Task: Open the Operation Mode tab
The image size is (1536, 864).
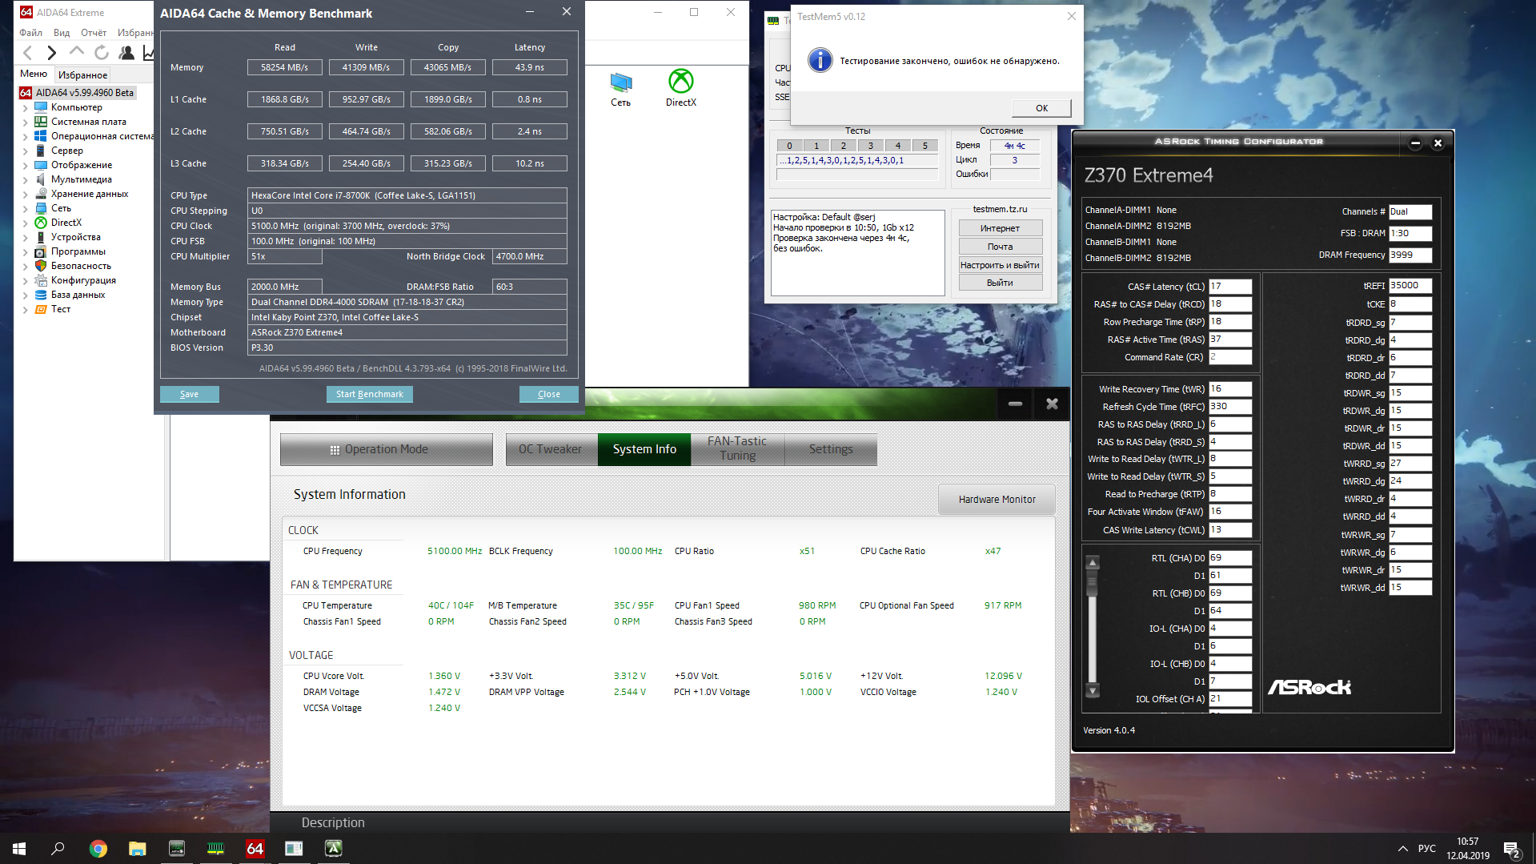Action: coord(387,449)
